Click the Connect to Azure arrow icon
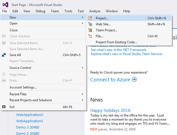Image resolution: width=177 pixels, height=135 pixels. tap(134, 80)
